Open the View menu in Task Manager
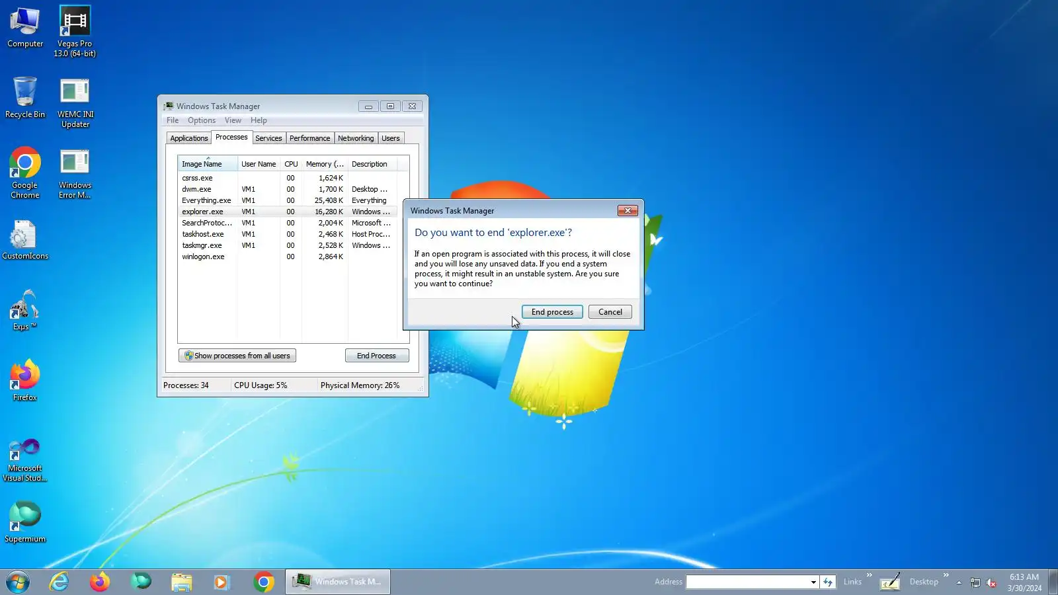1058x595 pixels. (x=233, y=120)
